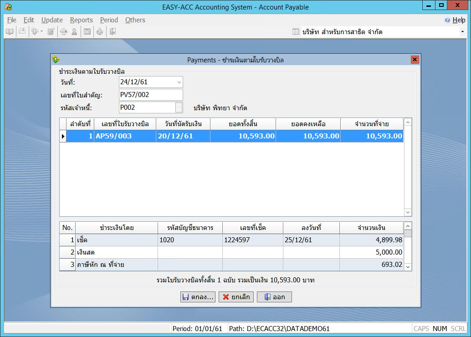Viewport: 471px width, 337px height.
Task: Click the voucher number field PV57/002
Action: [x=150, y=95]
